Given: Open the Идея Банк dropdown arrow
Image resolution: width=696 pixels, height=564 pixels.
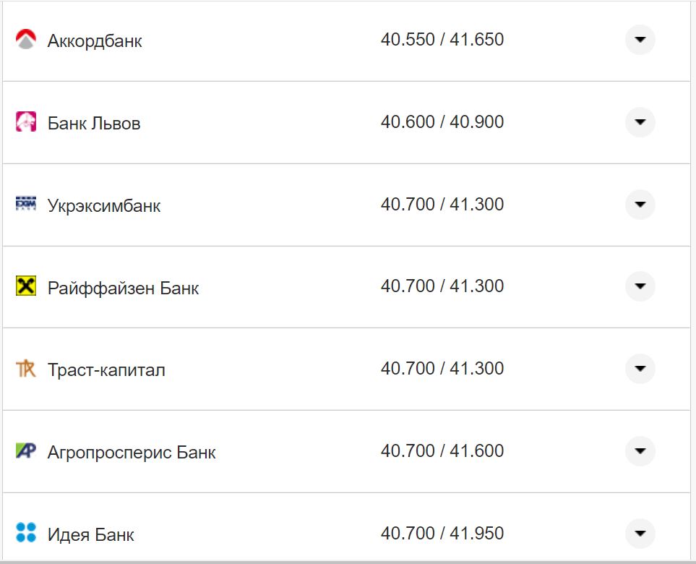Looking at the screenshot, I should point(640,533).
